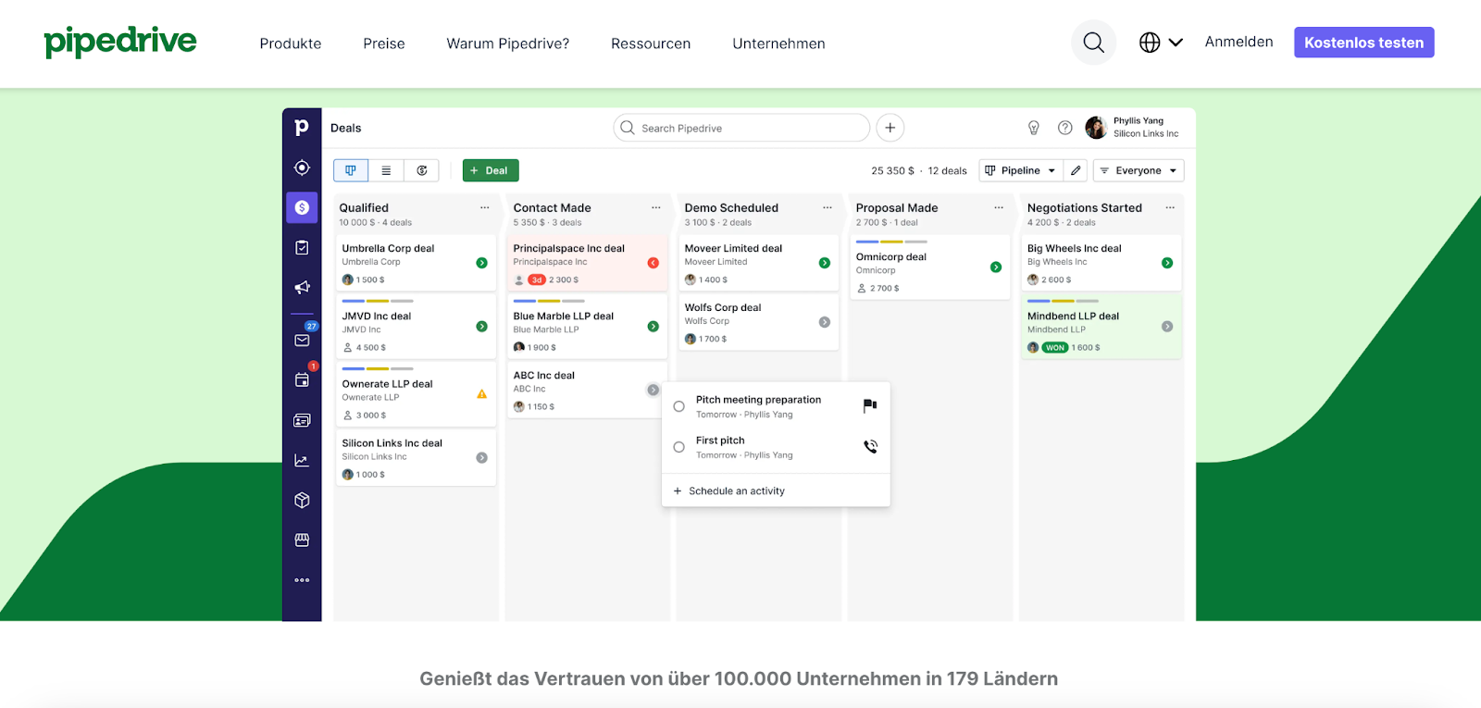Click activity status icon on Omnicorp deal

[996, 267]
